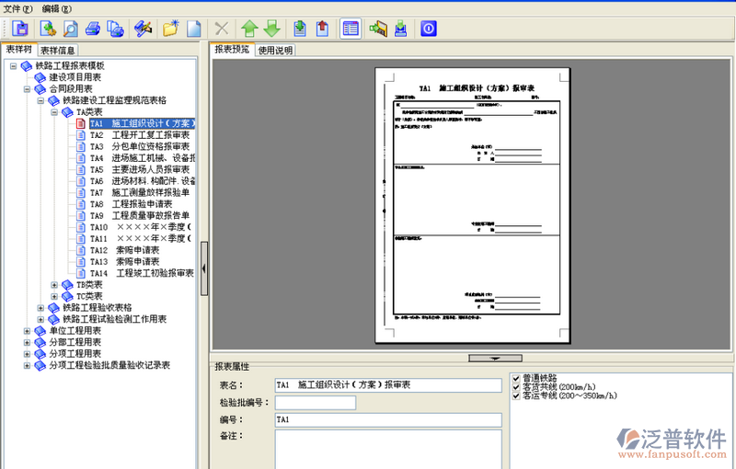The width and height of the screenshot is (736, 469).
Task: Toggle the 客货共线(200km/h) checkbox
Action: (515, 387)
